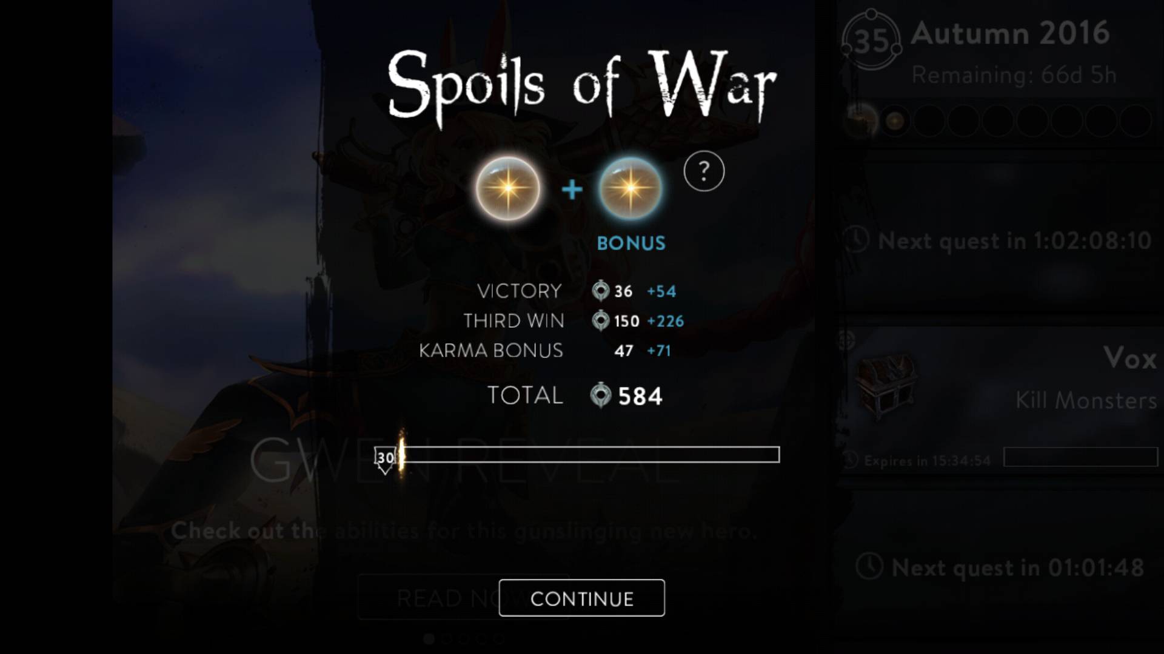The height and width of the screenshot is (654, 1164).
Task: Select the gold sunlight reward orb
Action: 508,188
